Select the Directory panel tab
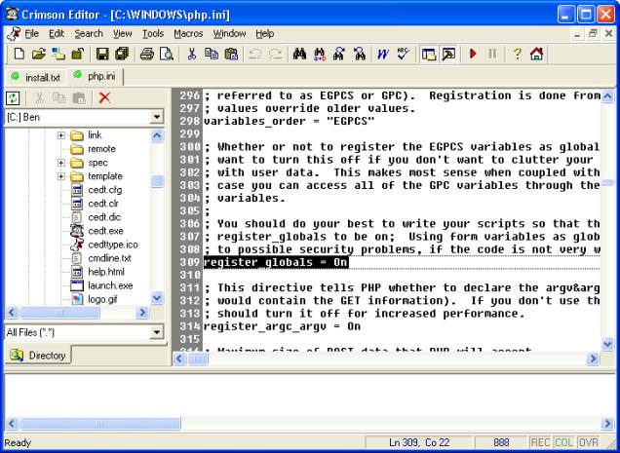Screen dimensions: 620x453 click(x=38, y=355)
